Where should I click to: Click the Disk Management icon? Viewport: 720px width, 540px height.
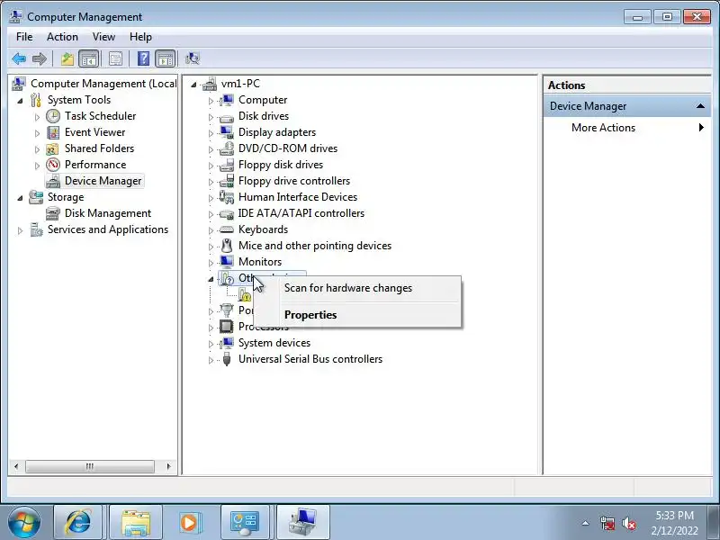(53, 213)
